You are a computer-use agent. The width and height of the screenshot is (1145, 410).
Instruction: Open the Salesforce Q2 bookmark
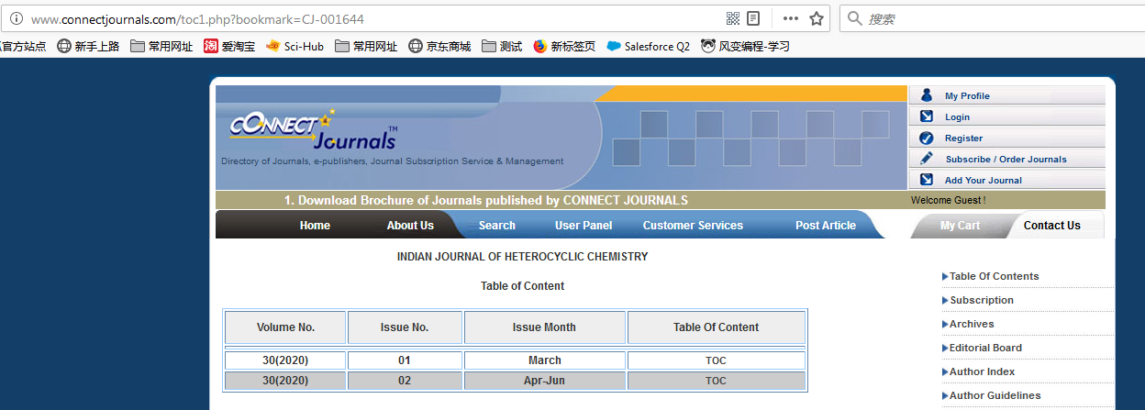[648, 46]
